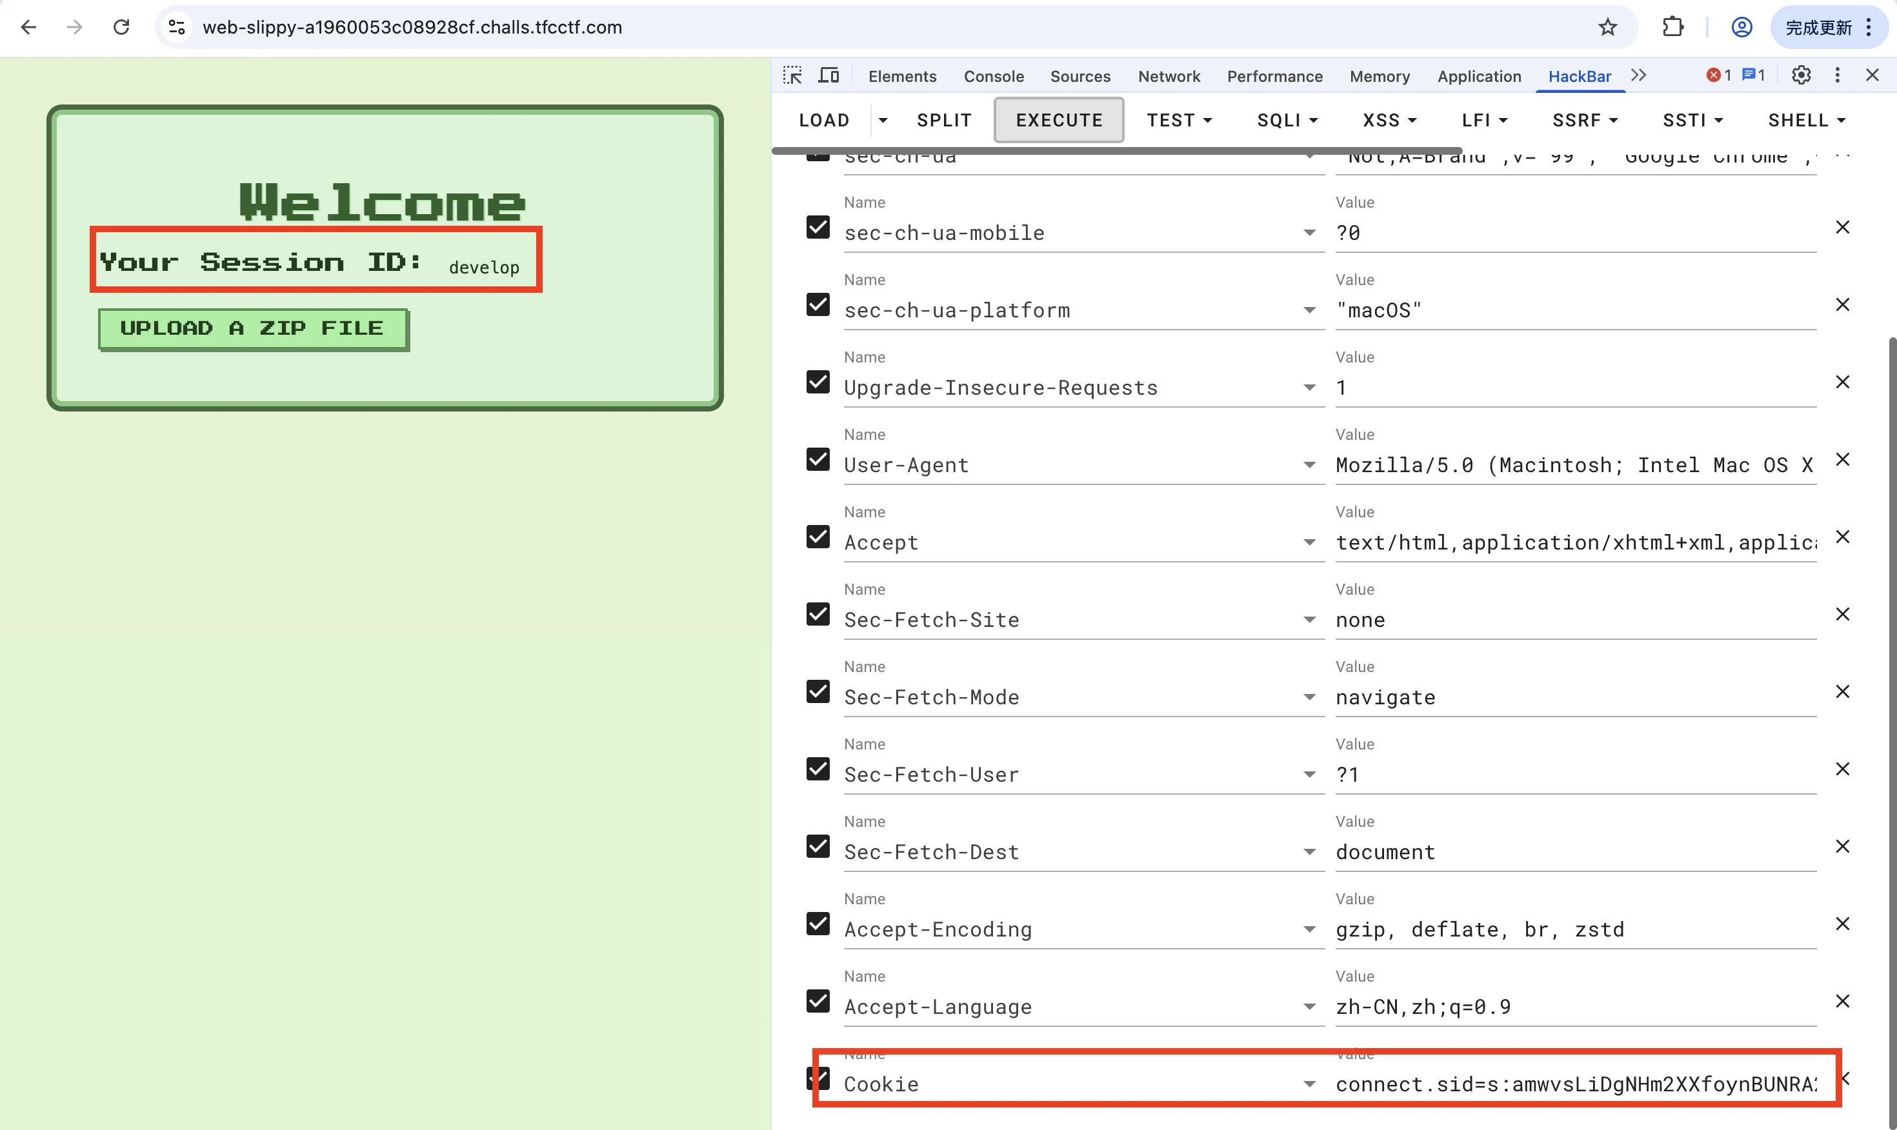
Task: Open the Accept-Encoding name dropdown arrow
Action: (1309, 930)
